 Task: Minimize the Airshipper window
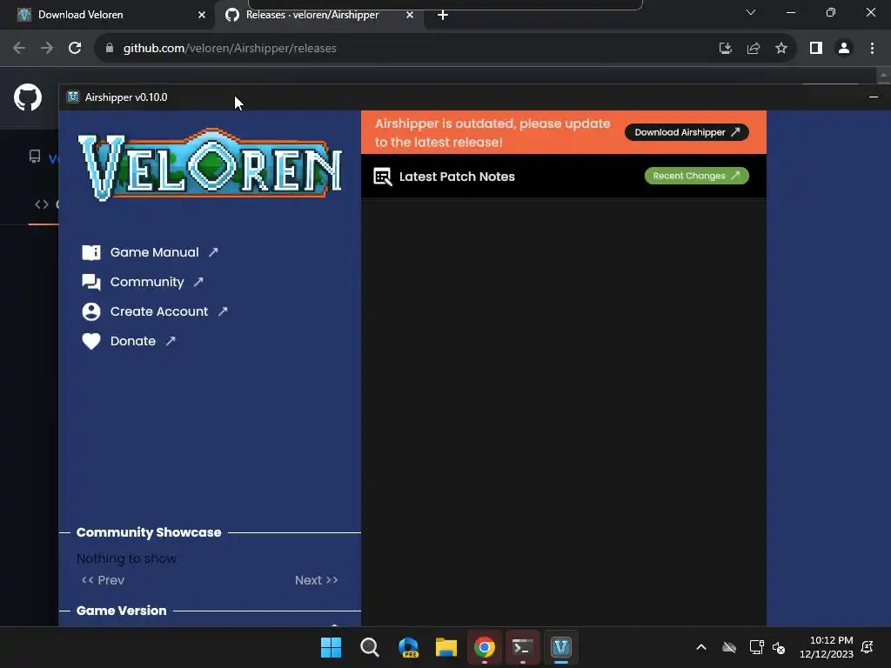pos(874,97)
